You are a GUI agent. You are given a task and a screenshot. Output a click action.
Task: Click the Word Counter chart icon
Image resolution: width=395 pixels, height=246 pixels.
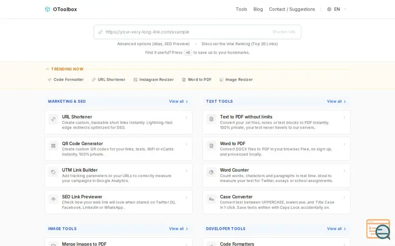click(x=211, y=172)
